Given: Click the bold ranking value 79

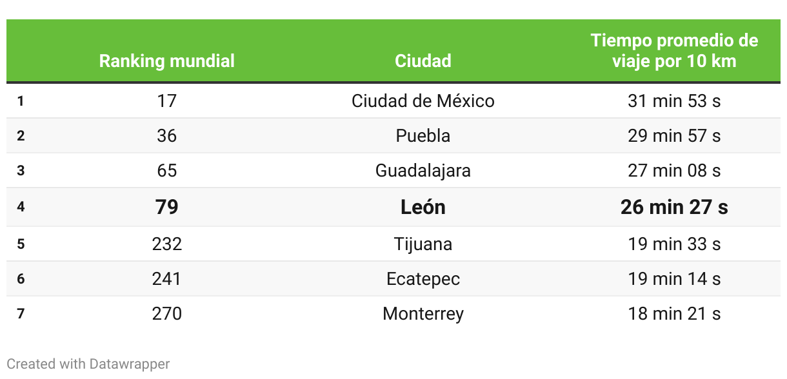Looking at the screenshot, I should 166,207.
